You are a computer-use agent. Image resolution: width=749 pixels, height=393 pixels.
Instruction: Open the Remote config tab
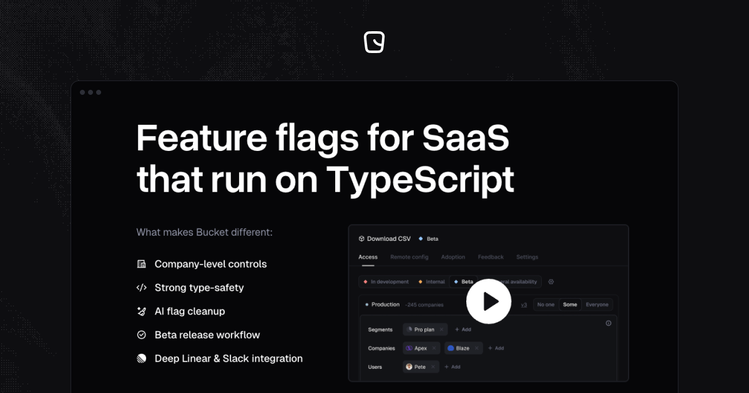pos(409,257)
